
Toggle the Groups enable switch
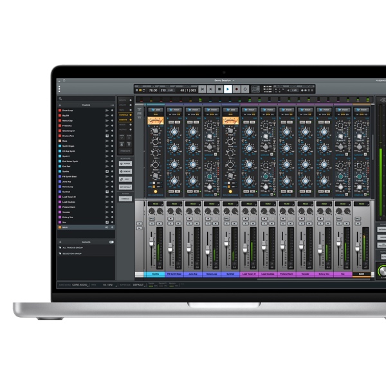pyautogui.click(x=111, y=243)
